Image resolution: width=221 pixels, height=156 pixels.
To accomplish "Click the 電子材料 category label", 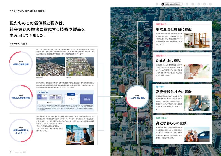I will click(161, 87).
